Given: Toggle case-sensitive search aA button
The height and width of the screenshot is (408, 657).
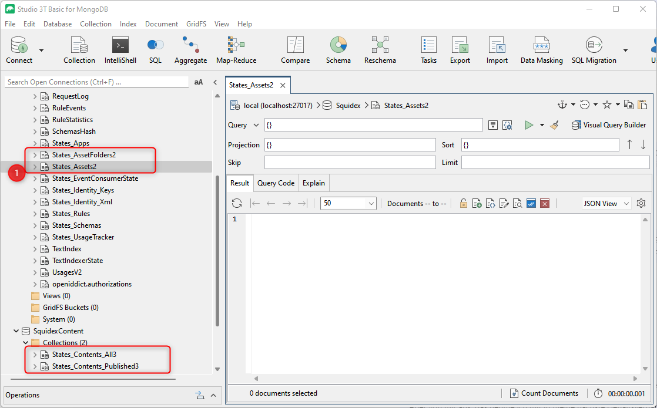Looking at the screenshot, I should click(199, 82).
